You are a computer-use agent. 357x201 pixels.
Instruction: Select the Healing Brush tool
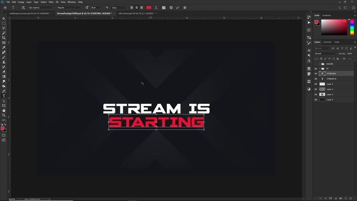pyautogui.click(x=4, y=52)
